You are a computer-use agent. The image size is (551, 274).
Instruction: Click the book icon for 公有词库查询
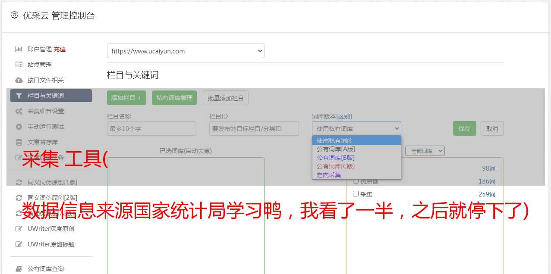(x=19, y=269)
